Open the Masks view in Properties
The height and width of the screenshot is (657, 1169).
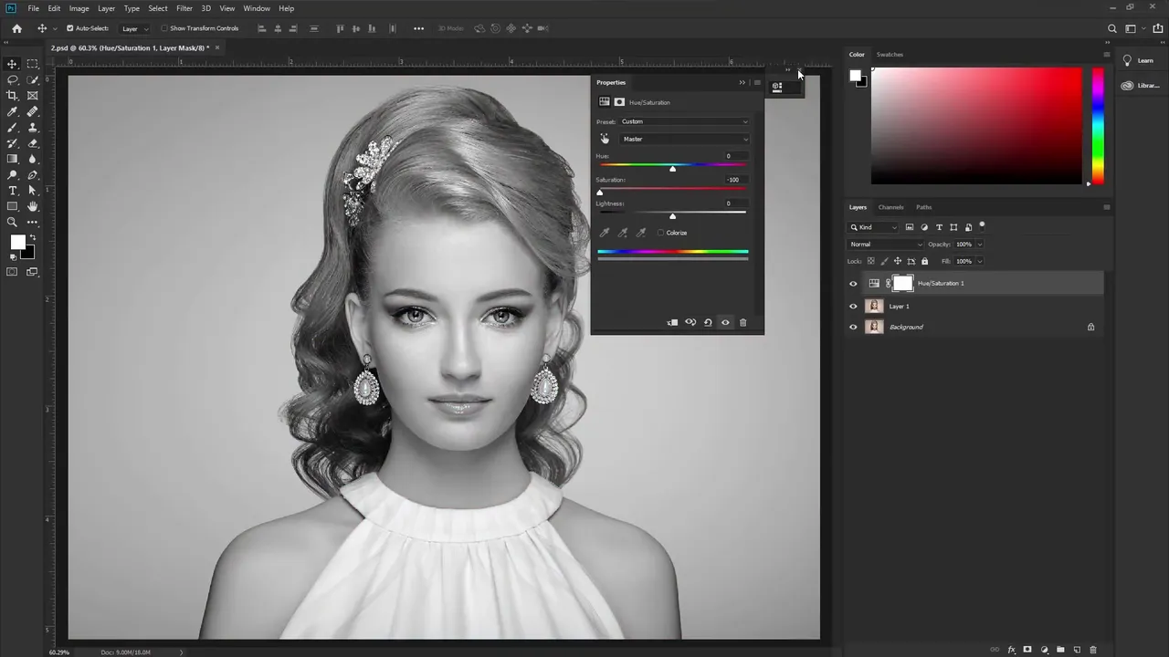point(619,102)
